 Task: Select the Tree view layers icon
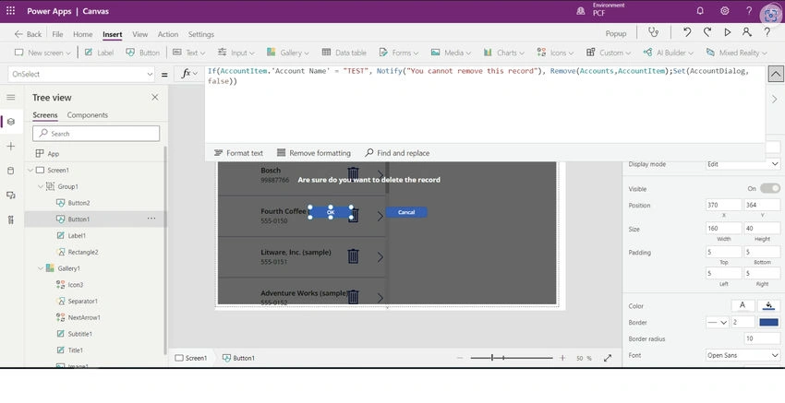click(x=10, y=122)
